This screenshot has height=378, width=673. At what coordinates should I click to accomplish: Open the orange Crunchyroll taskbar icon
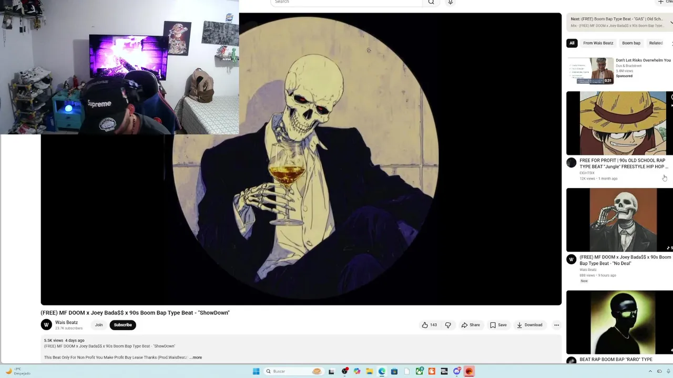(432, 371)
